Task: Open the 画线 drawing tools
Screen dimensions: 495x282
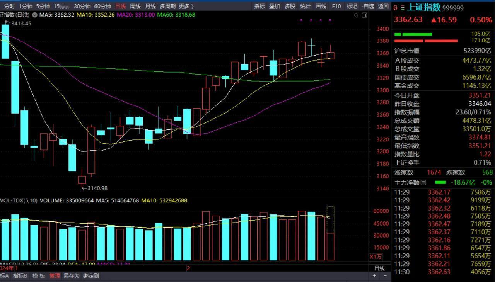Action: coord(321,6)
